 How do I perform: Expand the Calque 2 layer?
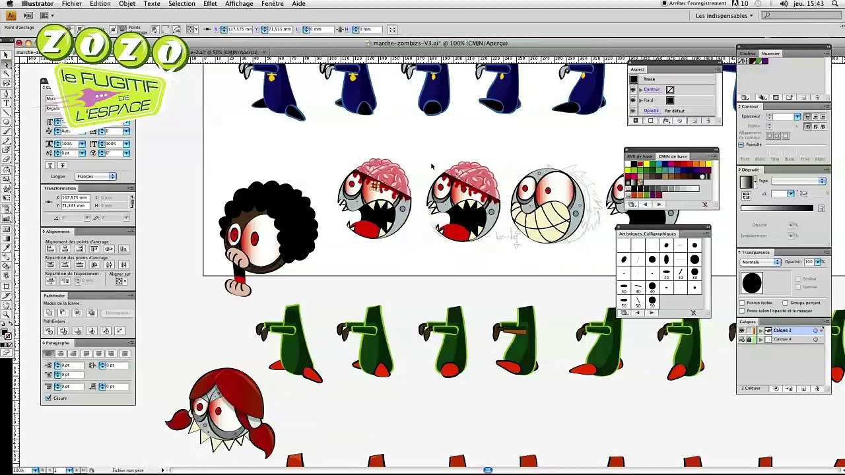(760, 331)
